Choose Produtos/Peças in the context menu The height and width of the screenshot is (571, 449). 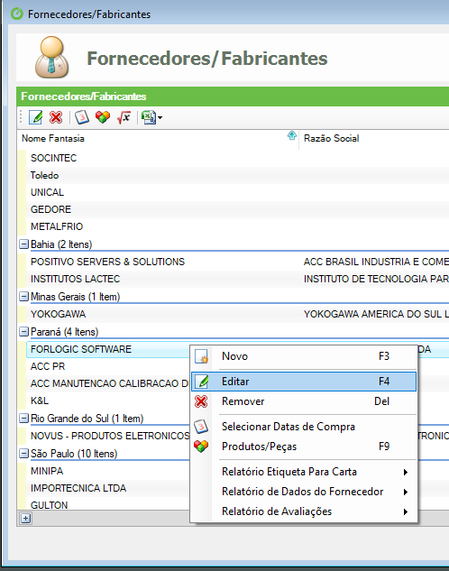[x=304, y=447]
